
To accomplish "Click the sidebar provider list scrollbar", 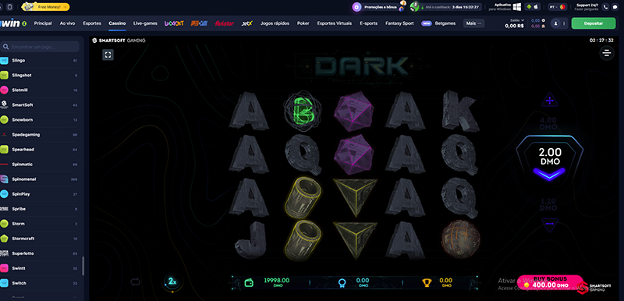I will click(83, 266).
